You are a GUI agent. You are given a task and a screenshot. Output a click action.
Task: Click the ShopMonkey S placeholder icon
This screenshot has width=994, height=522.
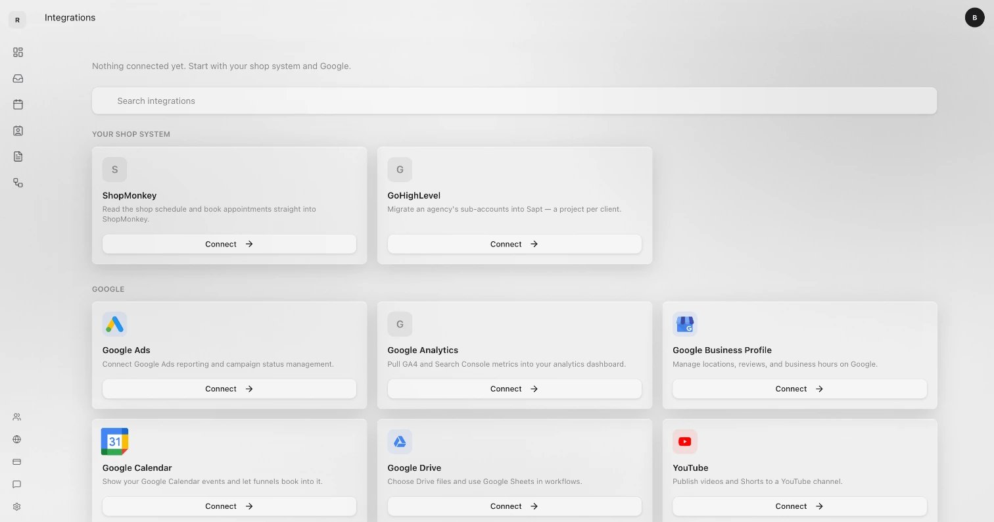pyautogui.click(x=114, y=170)
